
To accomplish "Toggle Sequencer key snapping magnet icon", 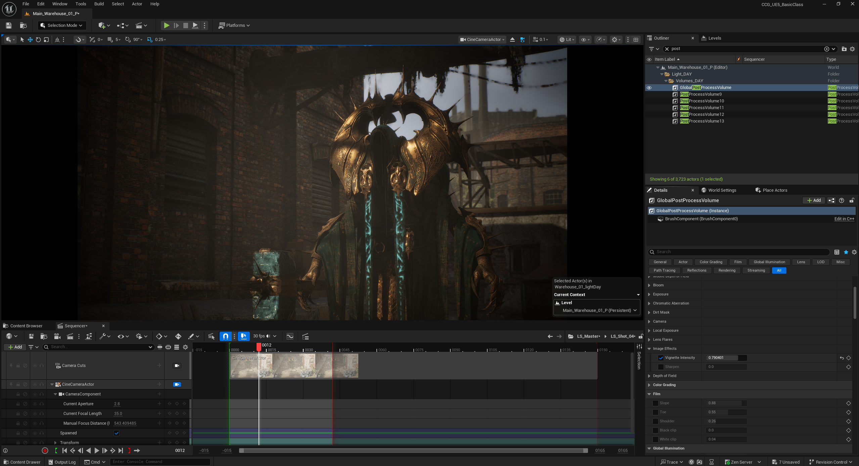I will (x=226, y=336).
